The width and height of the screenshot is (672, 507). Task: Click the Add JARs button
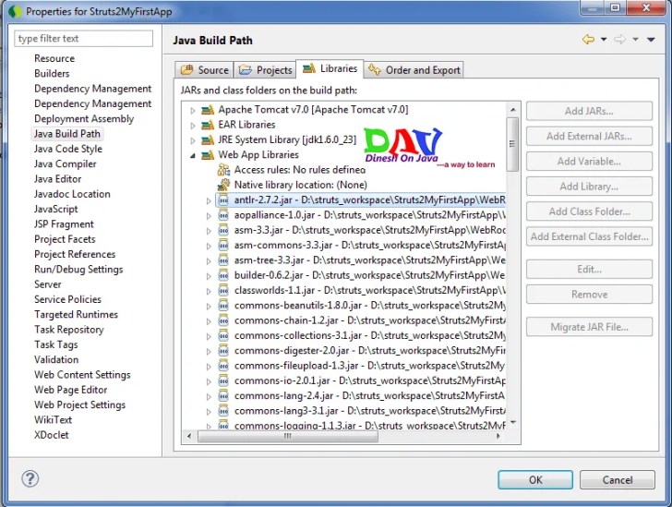[x=589, y=112]
